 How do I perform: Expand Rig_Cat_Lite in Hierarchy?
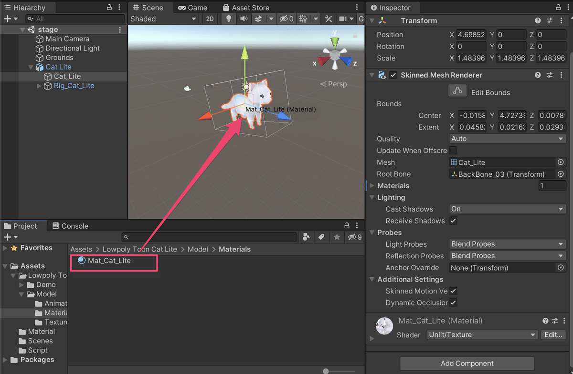coord(39,86)
